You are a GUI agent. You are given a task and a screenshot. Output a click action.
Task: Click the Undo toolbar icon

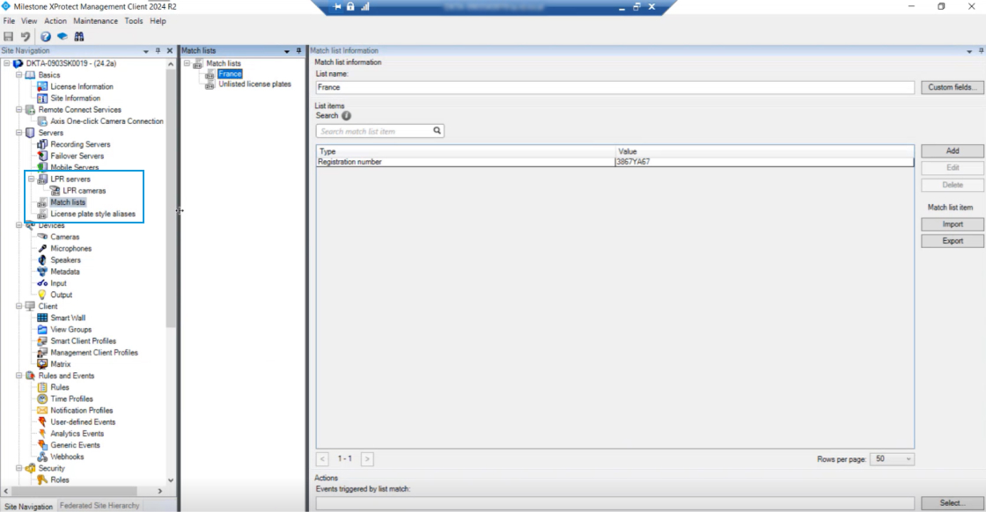26,37
